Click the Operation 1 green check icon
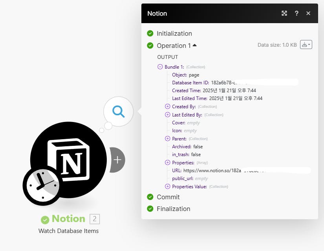This screenshot has width=324, height=251. click(150, 45)
